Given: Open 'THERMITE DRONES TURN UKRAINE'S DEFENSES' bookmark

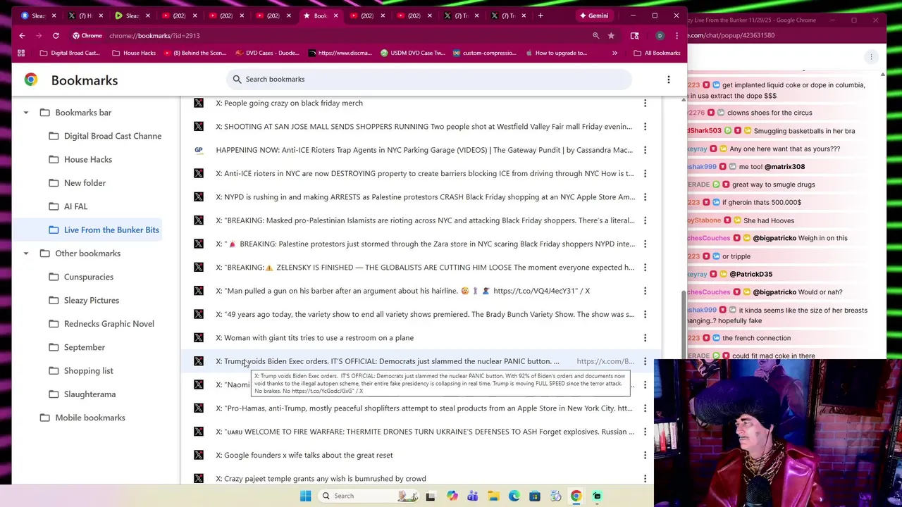Looking at the screenshot, I should point(425,432).
